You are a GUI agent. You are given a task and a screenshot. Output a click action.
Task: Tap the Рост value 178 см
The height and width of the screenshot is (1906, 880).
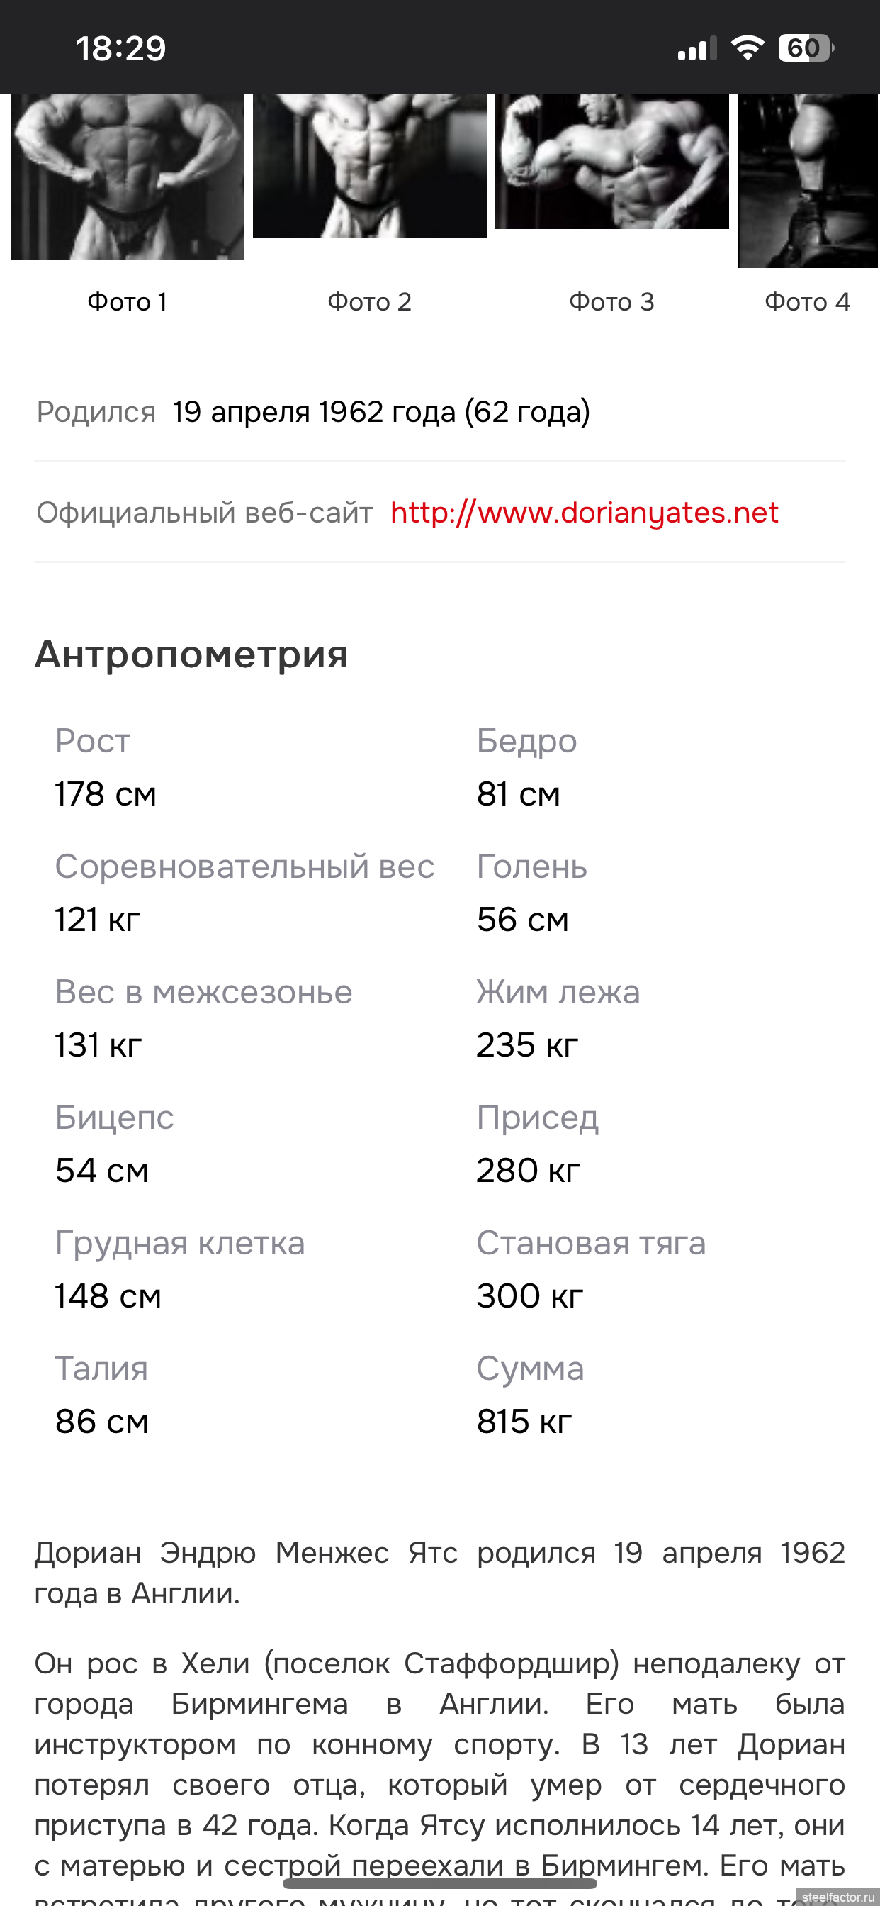tap(106, 794)
